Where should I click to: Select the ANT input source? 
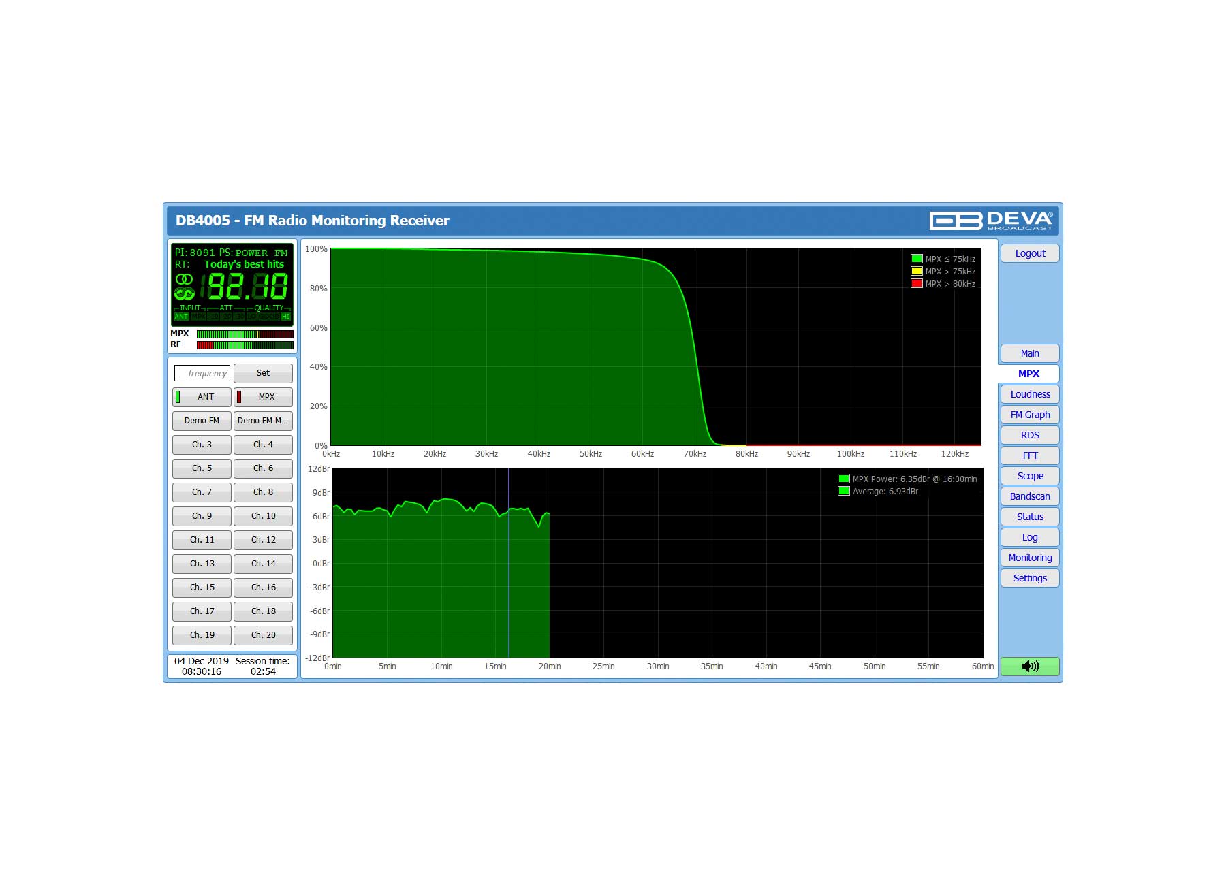click(202, 397)
